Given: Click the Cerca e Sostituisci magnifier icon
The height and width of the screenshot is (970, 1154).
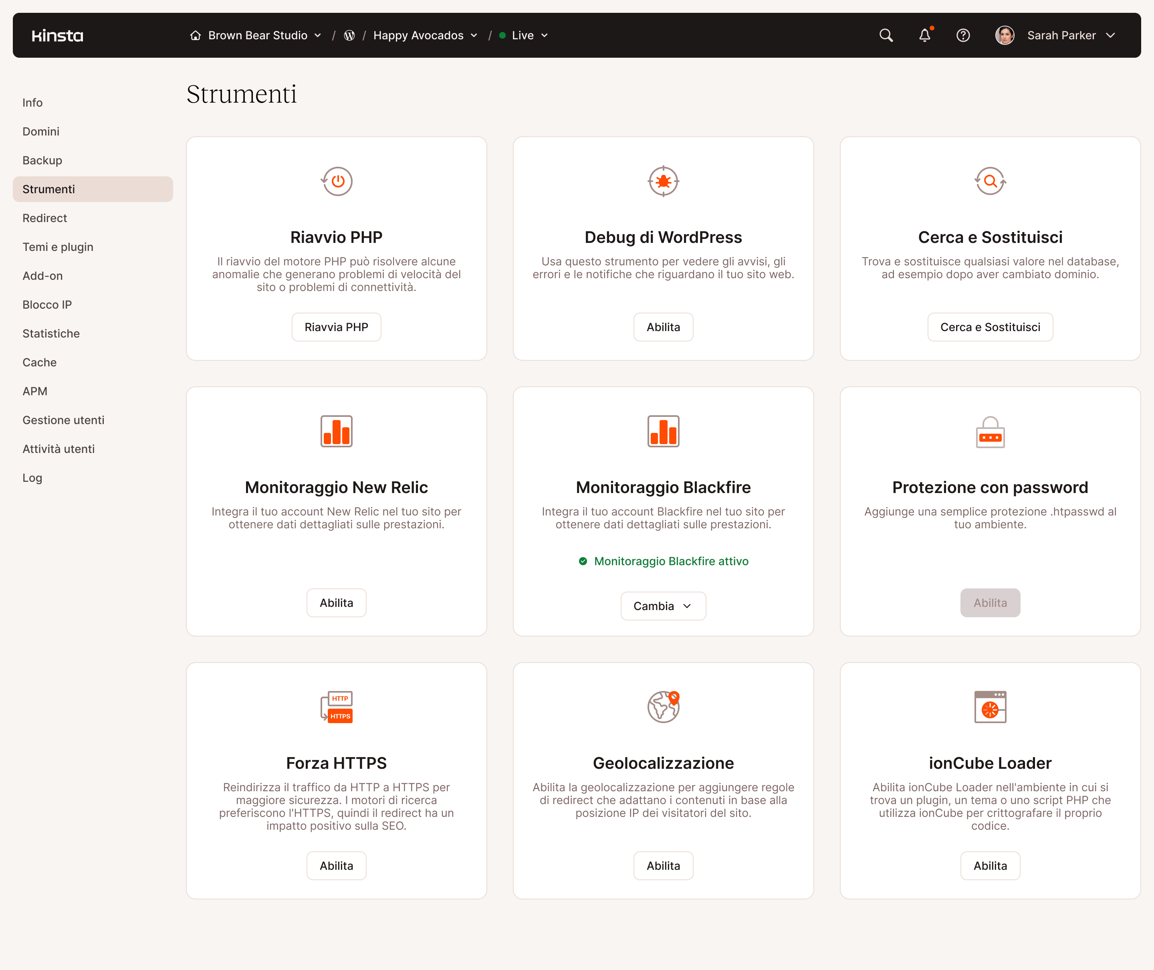Looking at the screenshot, I should (x=990, y=182).
